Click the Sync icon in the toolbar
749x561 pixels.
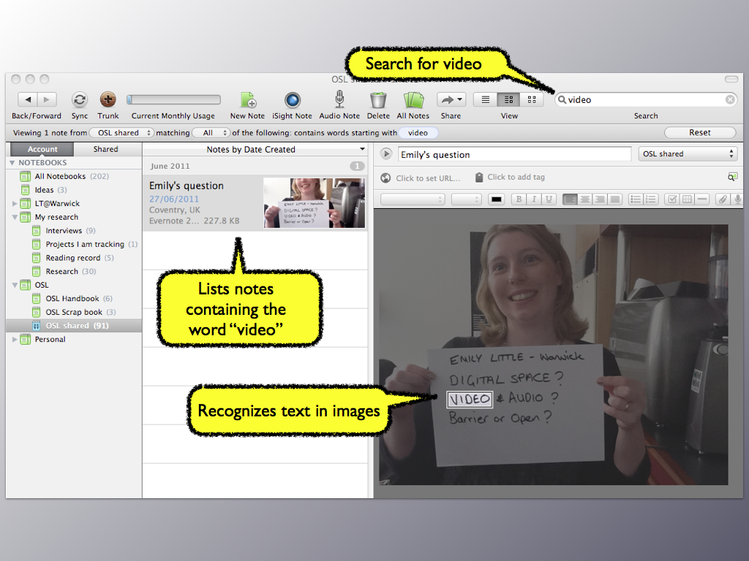click(80, 100)
